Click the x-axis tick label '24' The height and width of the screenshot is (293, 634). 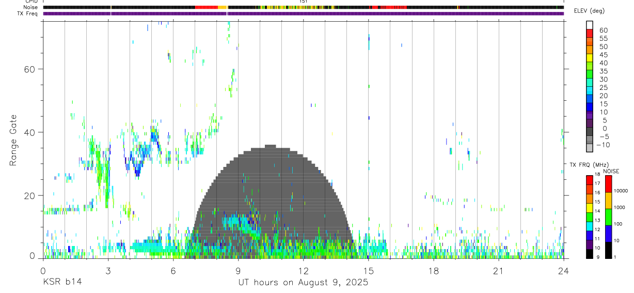[x=564, y=271]
